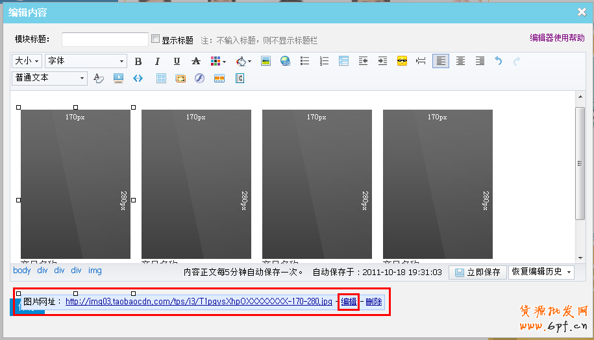Screen dimensions: 594x340
Task: Open the 普通文本 paragraph style dropdown
Action: 49,79
